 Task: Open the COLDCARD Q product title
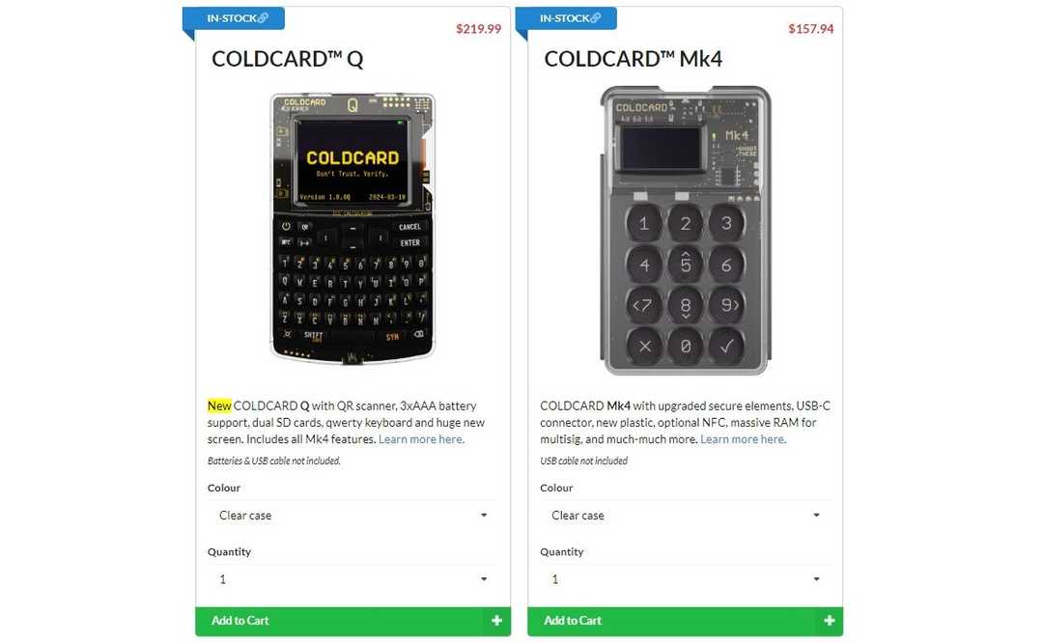click(x=287, y=59)
